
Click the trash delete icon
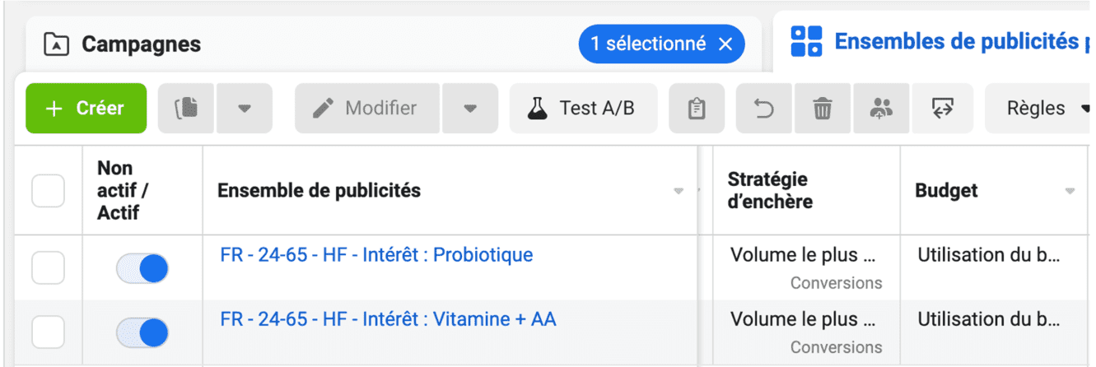[x=823, y=108]
